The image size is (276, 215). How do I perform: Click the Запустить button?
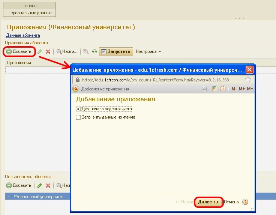[x=116, y=51]
